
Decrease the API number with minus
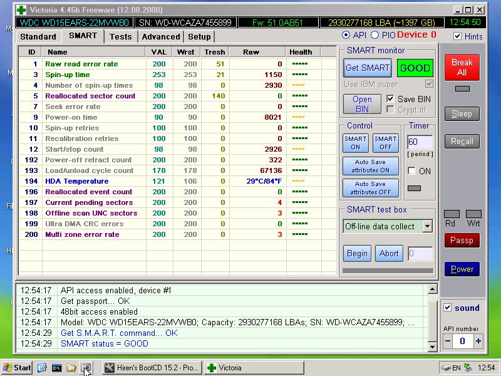448,341
